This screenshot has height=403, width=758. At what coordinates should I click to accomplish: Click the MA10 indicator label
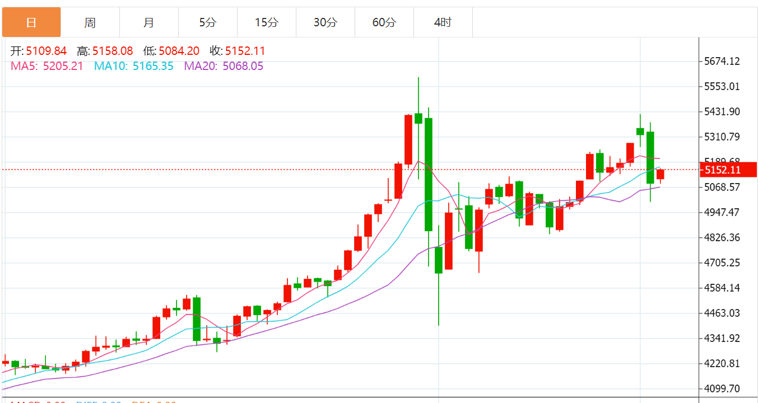[x=110, y=66]
